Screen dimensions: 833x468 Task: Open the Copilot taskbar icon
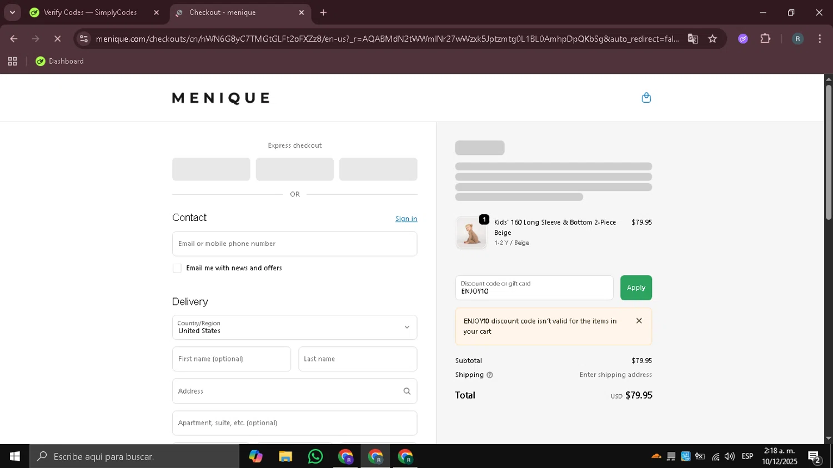[255, 456]
